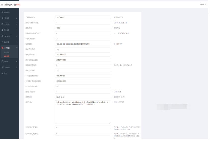The width and height of the screenshot is (210, 141).
Task: Click the withdrawal time field showing 00:00-23:59
Action: (82, 97)
